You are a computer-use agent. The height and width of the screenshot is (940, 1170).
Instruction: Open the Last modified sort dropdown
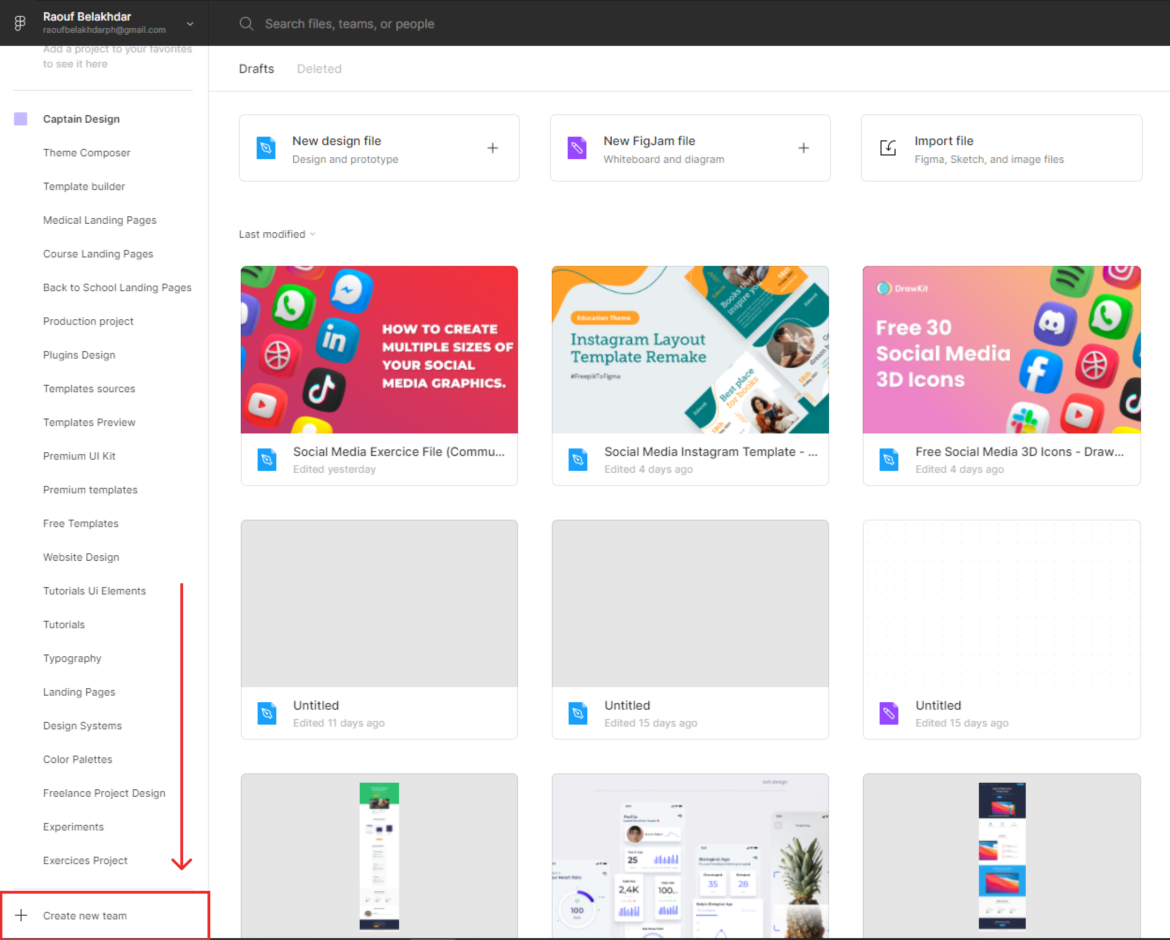point(277,234)
